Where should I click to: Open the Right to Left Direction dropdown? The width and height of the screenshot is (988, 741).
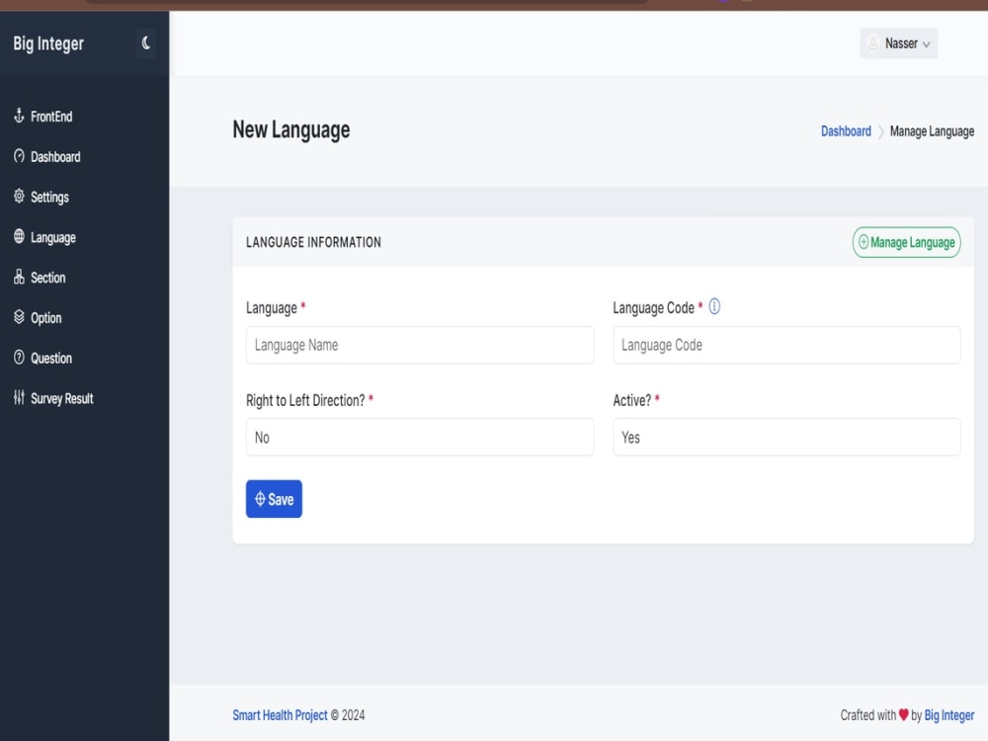(420, 437)
